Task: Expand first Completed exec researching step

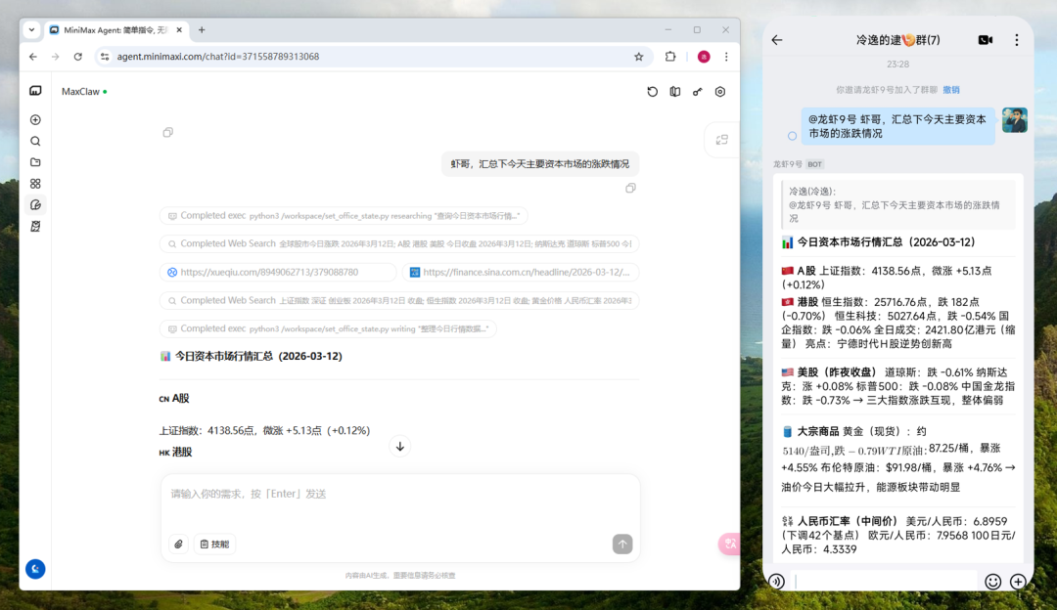Action: point(344,215)
